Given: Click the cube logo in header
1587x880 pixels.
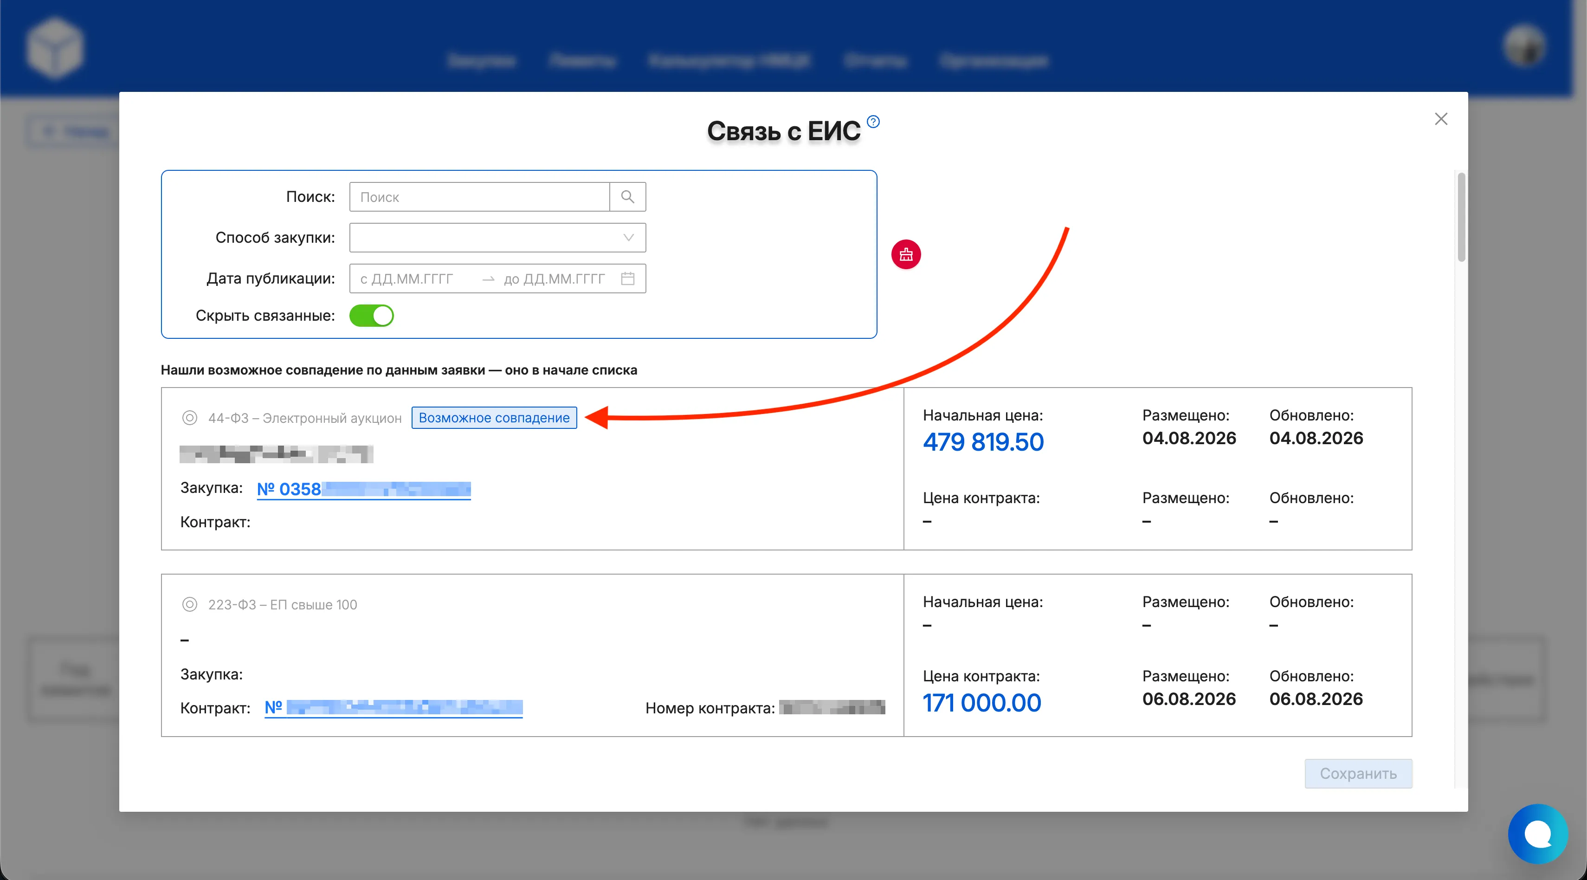Looking at the screenshot, I should 55,47.
